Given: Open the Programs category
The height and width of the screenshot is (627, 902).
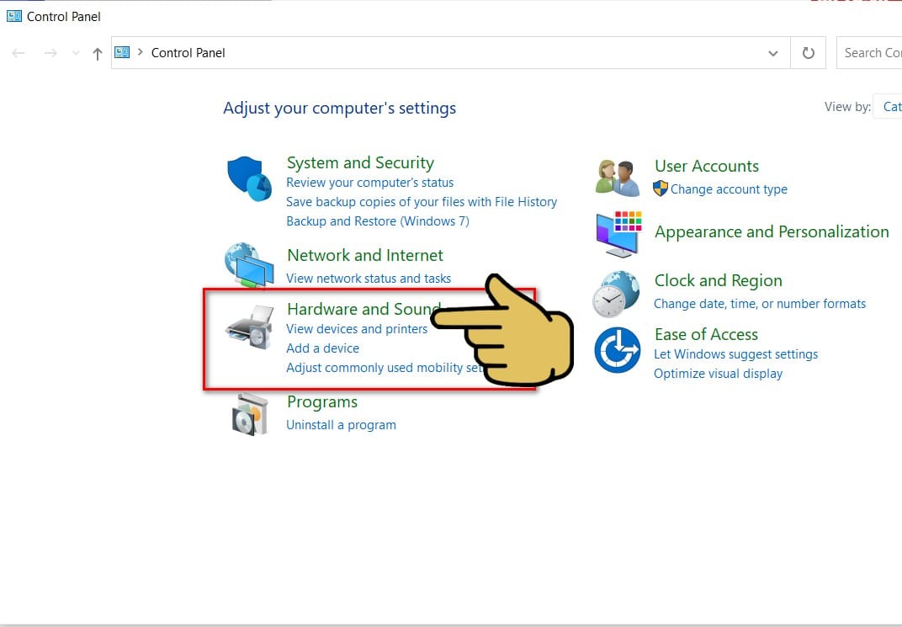Looking at the screenshot, I should (322, 402).
